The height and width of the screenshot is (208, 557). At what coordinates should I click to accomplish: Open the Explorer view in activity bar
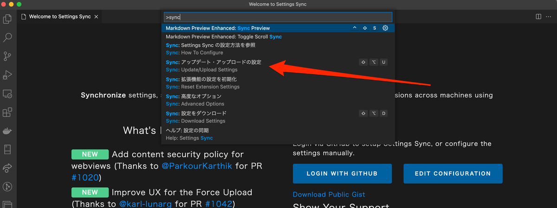(7, 19)
